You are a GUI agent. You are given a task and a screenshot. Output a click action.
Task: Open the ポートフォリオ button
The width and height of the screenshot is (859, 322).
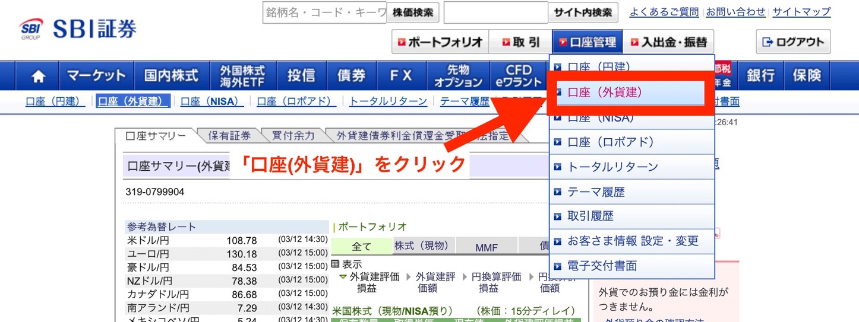click(x=440, y=42)
